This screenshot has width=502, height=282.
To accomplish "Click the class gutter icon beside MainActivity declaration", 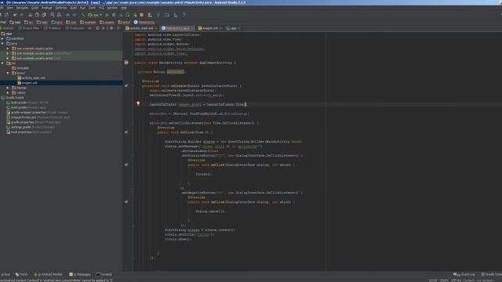I will point(126,63).
